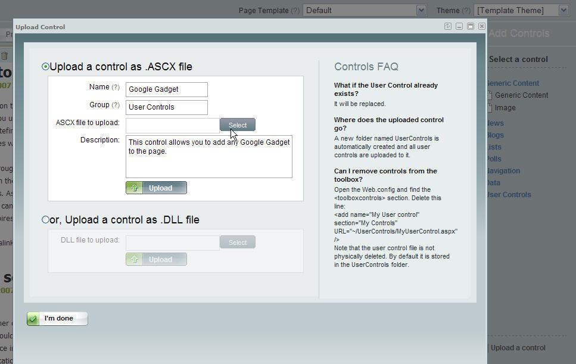Open the User Controls category in background panel

coord(509,195)
